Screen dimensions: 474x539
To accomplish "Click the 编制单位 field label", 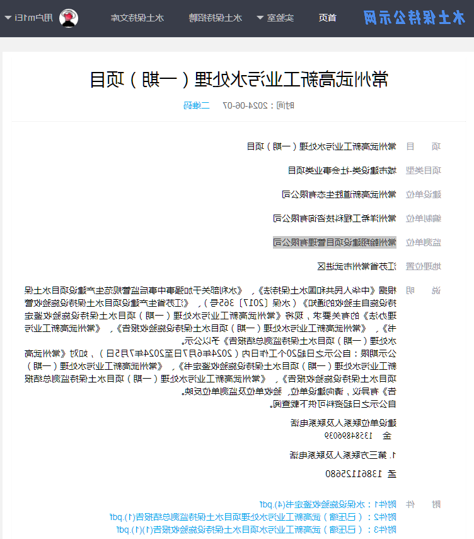I will (423, 218).
